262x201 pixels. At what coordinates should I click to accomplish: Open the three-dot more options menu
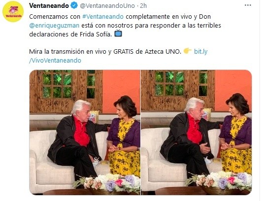(x=248, y=5)
